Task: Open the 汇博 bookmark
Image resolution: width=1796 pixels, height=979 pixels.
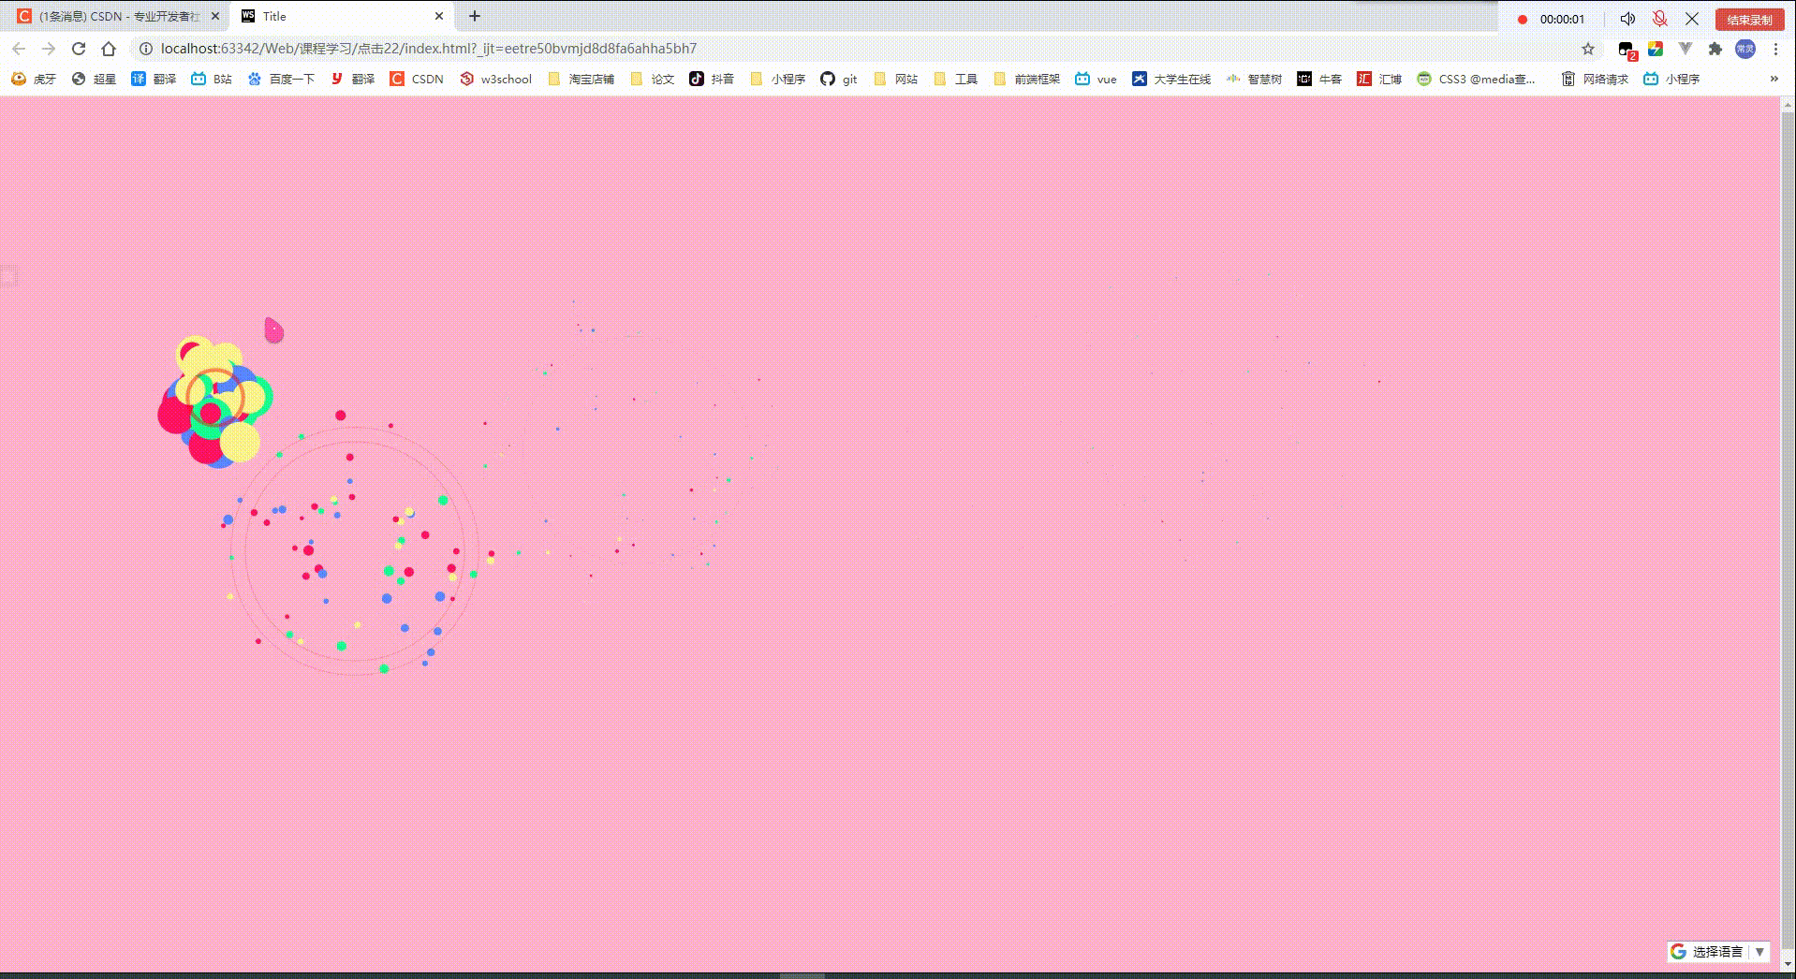Action: point(1379,79)
